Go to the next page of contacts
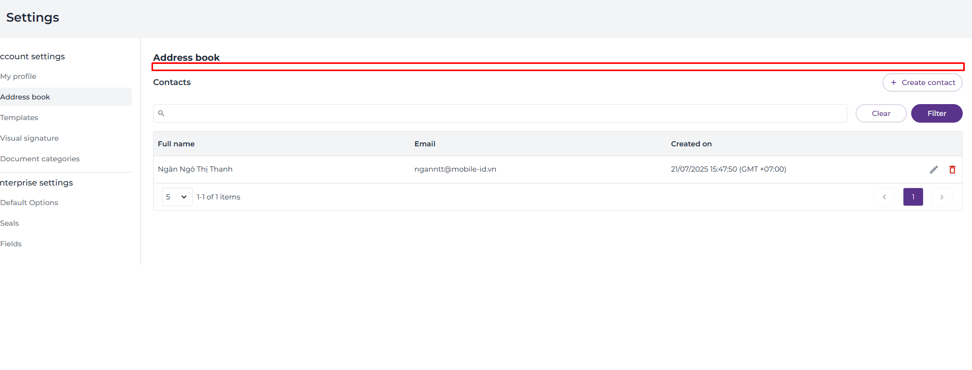972x370 pixels. click(942, 197)
